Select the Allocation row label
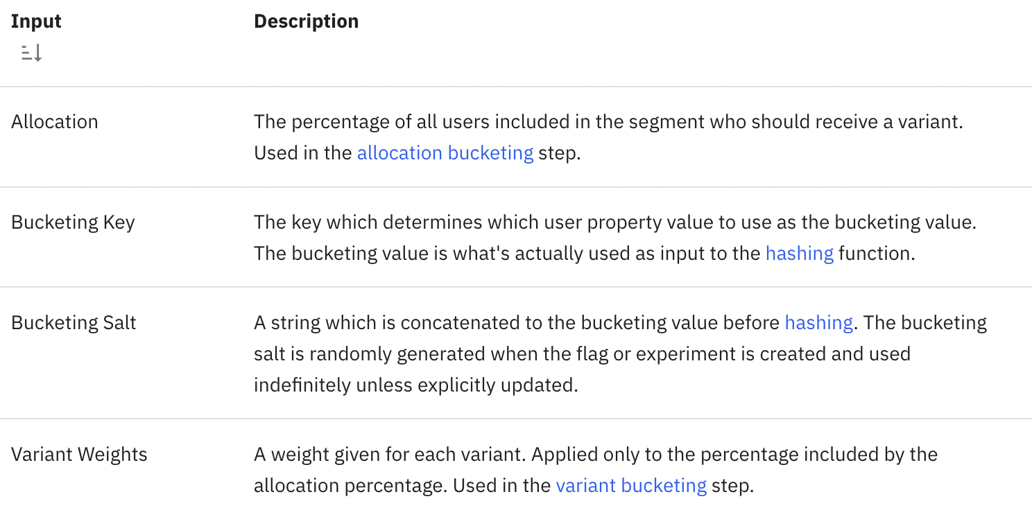Viewport: 1032px width, 517px height. tap(55, 121)
